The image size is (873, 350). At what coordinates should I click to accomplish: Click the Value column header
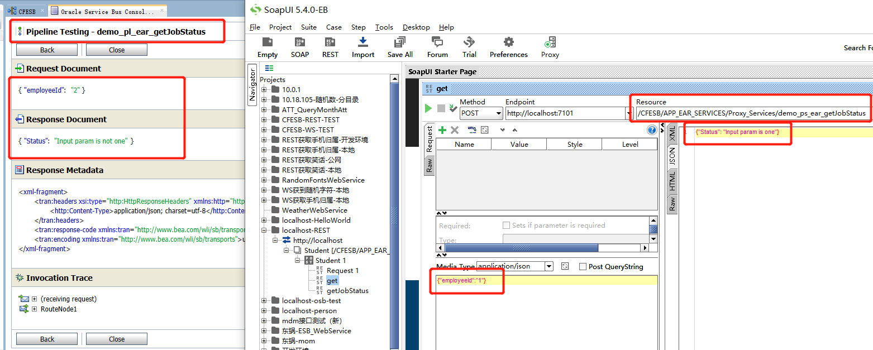click(519, 144)
